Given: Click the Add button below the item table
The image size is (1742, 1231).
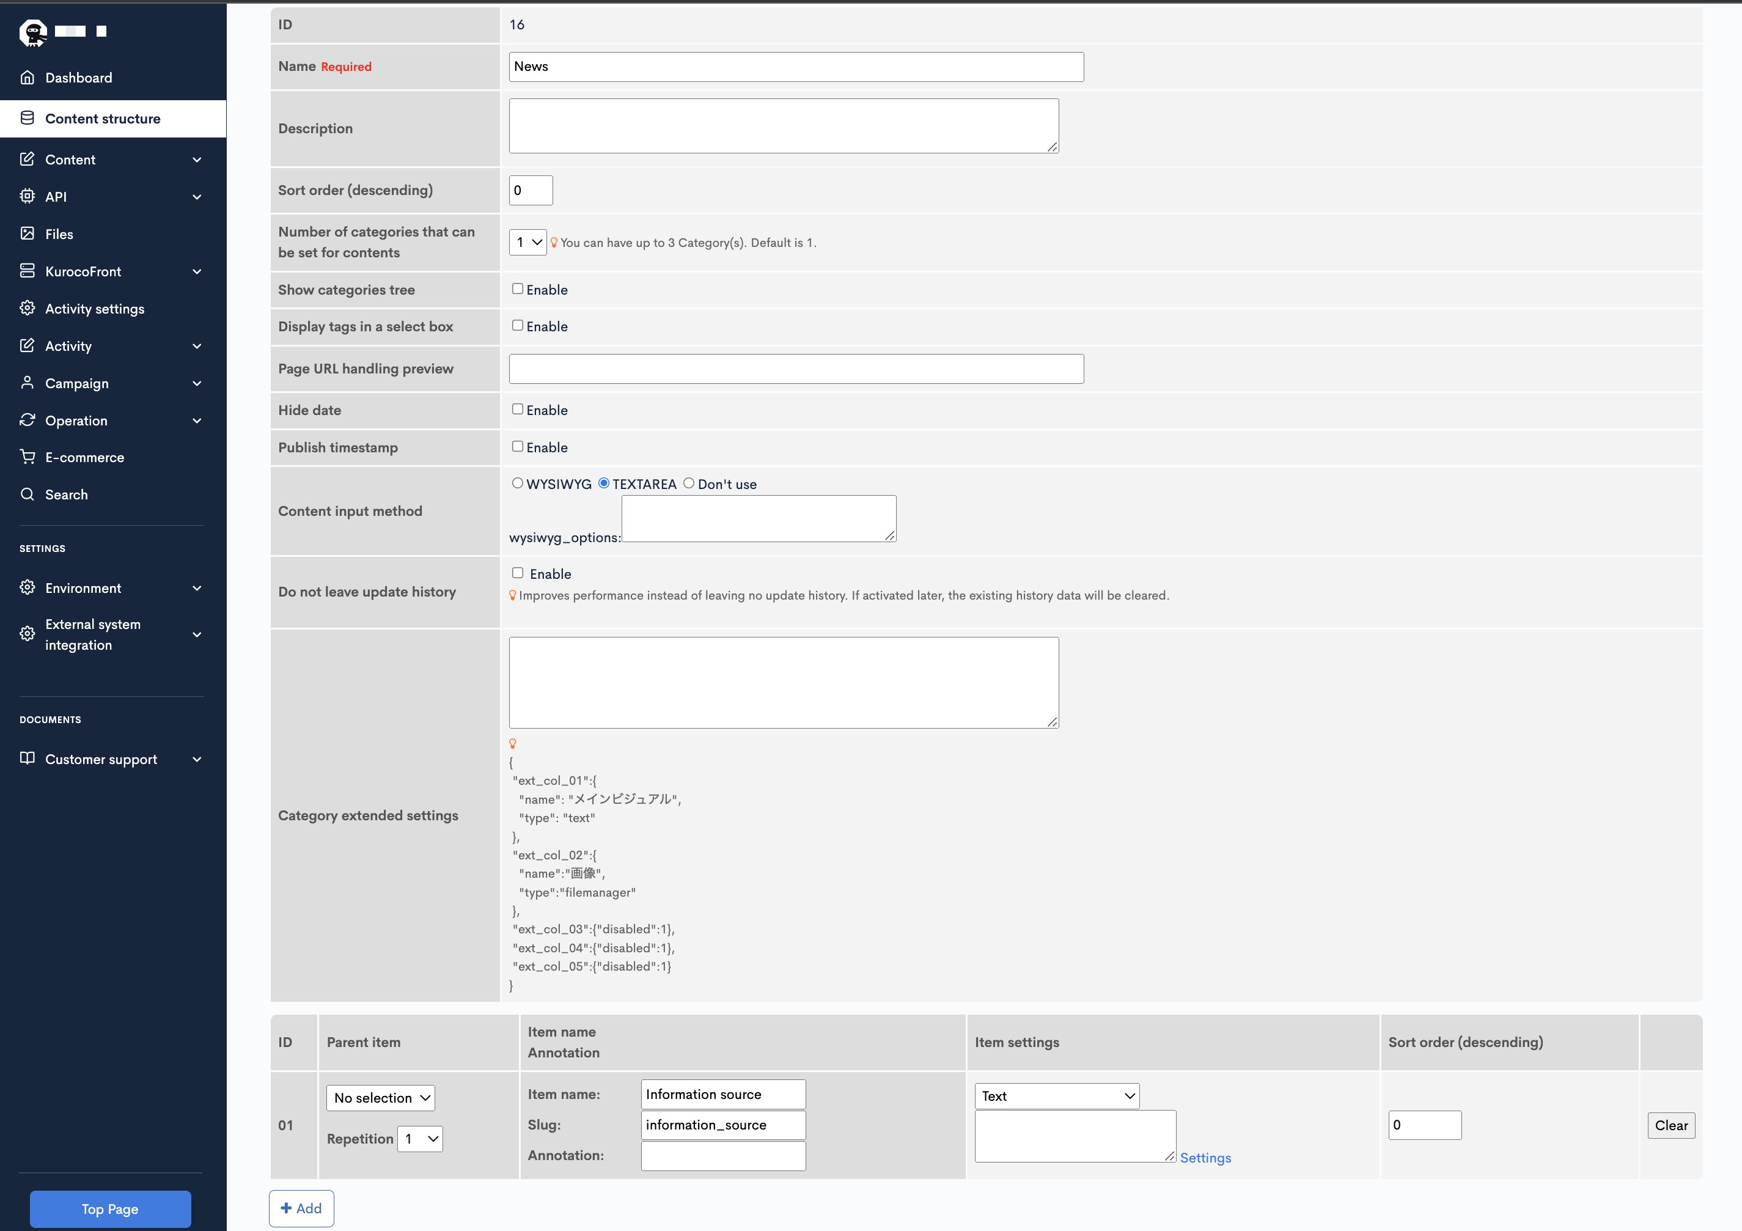Looking at the screenshot, I should pyautogui.click(x=301, y=1208).
